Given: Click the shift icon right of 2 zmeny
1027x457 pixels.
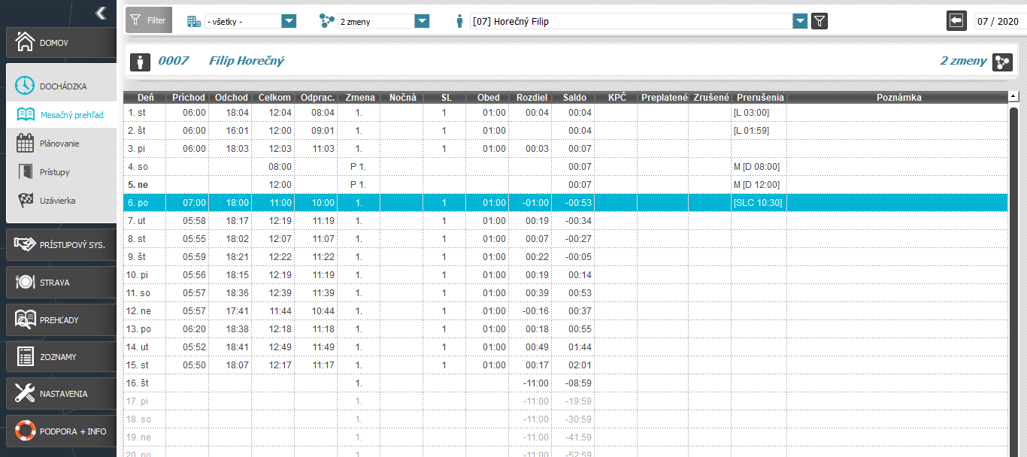Looking at the screenshot, I should pyautogui.click(x=1002, y=62).
